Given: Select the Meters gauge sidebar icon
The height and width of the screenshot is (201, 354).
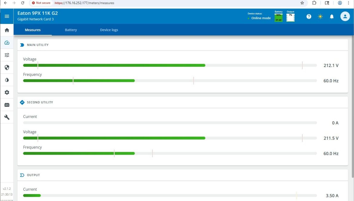Looking at the screenshot, I should point(7,43).
